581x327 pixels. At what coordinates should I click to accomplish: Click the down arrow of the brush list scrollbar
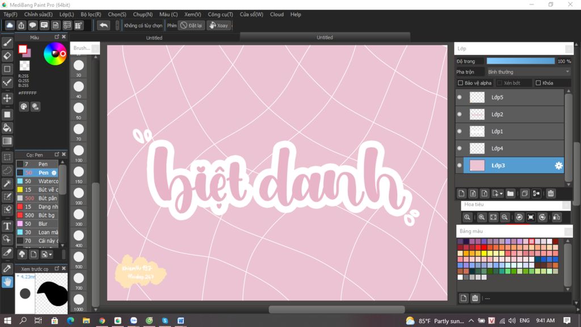[62, 245]
